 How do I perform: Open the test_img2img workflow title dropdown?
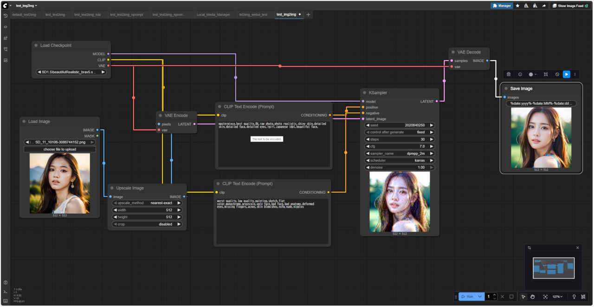tap(26, 6)
